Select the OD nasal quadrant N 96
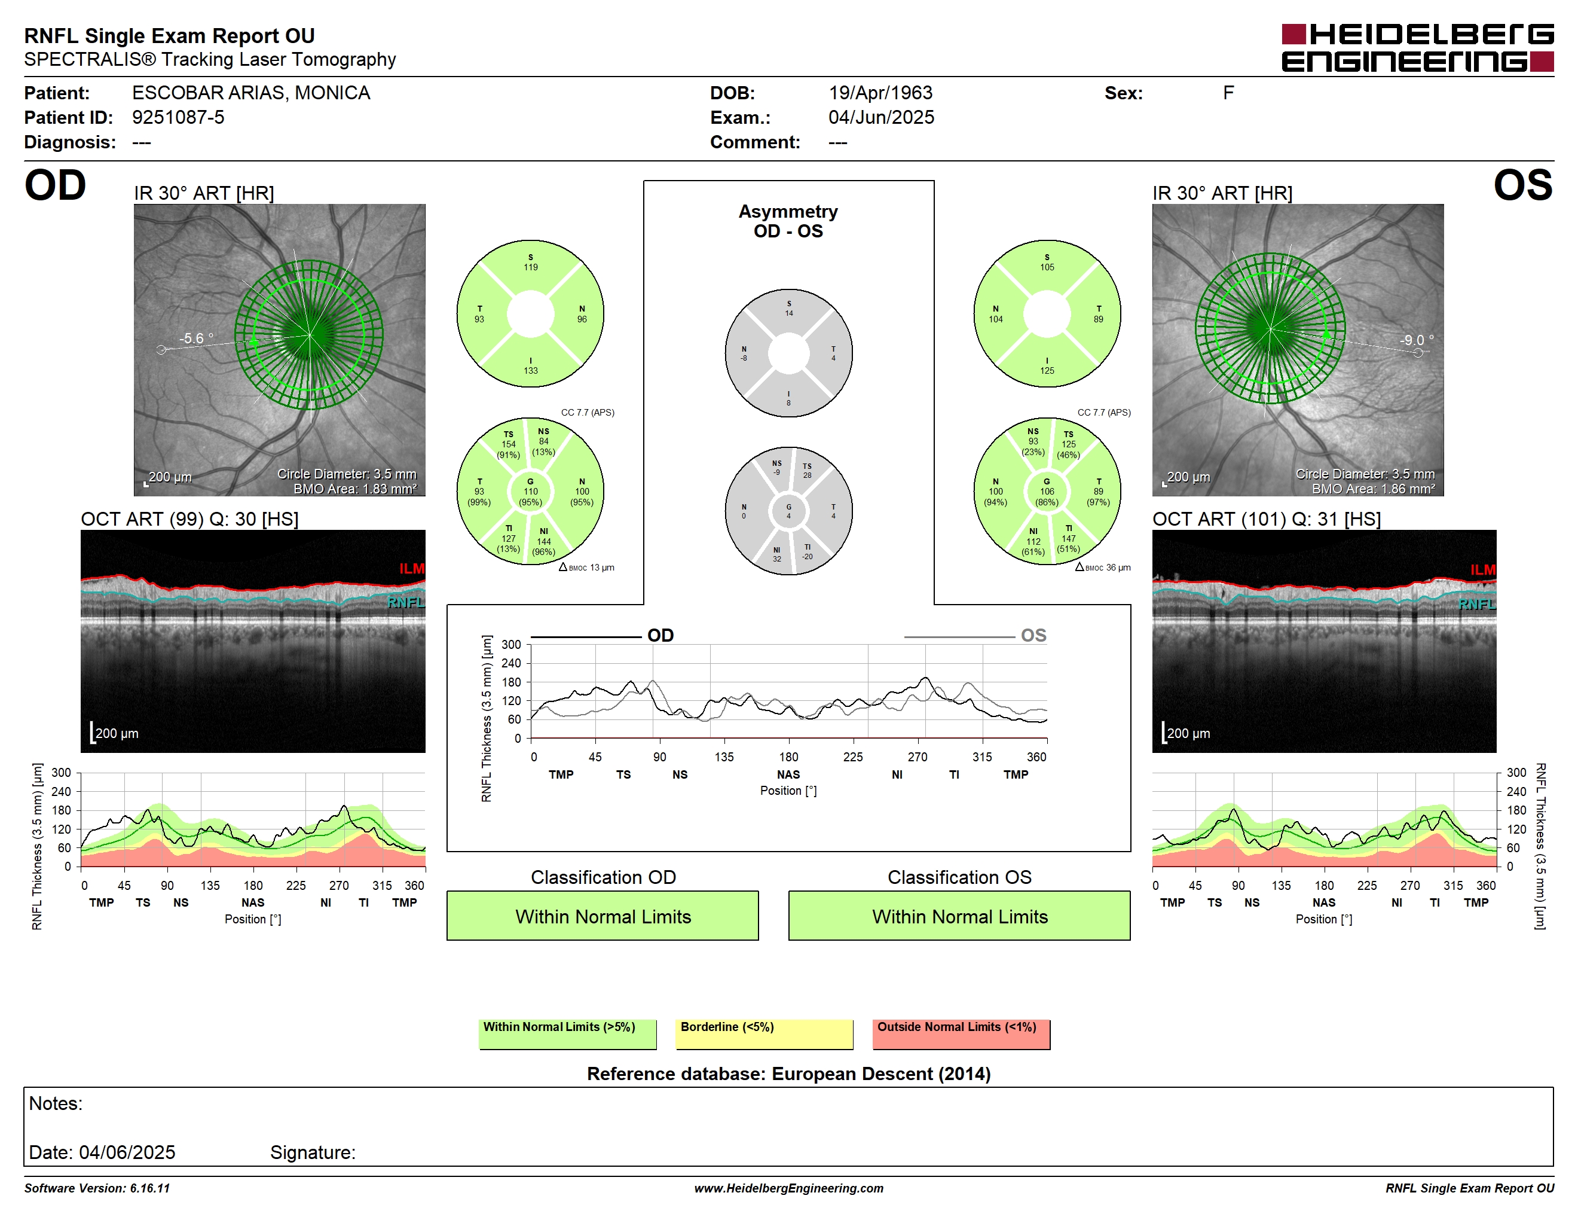The image size is (1578, 1220). [x=582, y=314]
